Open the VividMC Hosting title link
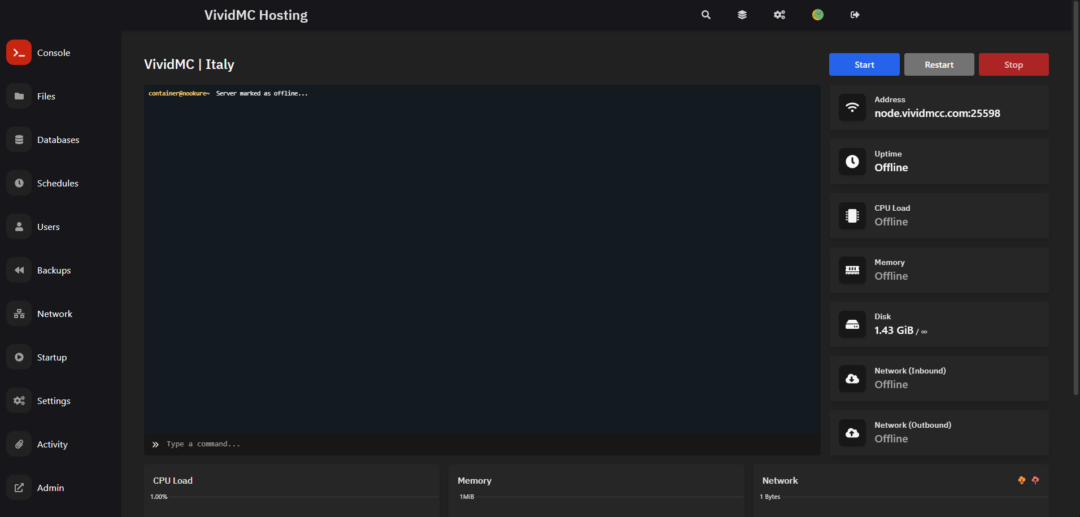This screenshot has height=517, width=1080. tap(256, 15)
